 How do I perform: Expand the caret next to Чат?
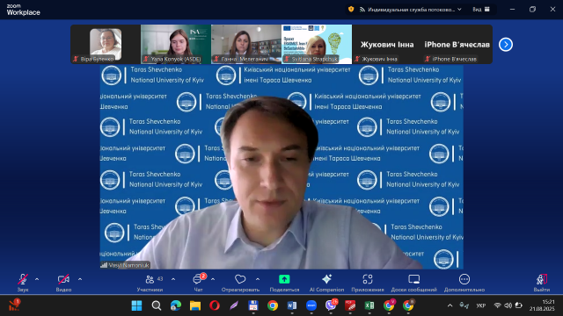(213, 279)
